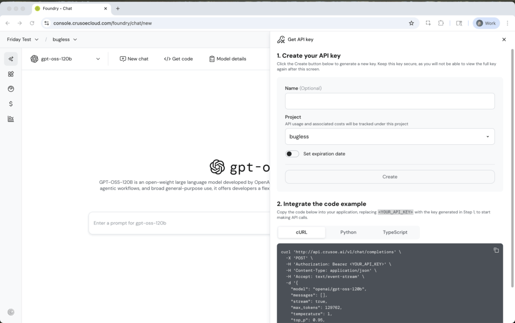Click the '2. Integrate the code example' heading
The width and height of the screenshot is (515, 323).
(x=321, y=204)
